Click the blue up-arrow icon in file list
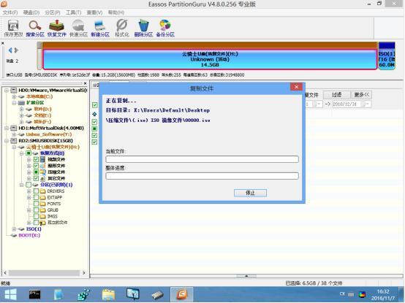Image resolution: width=405 pixels, height=303 pixels. [94, 114]
